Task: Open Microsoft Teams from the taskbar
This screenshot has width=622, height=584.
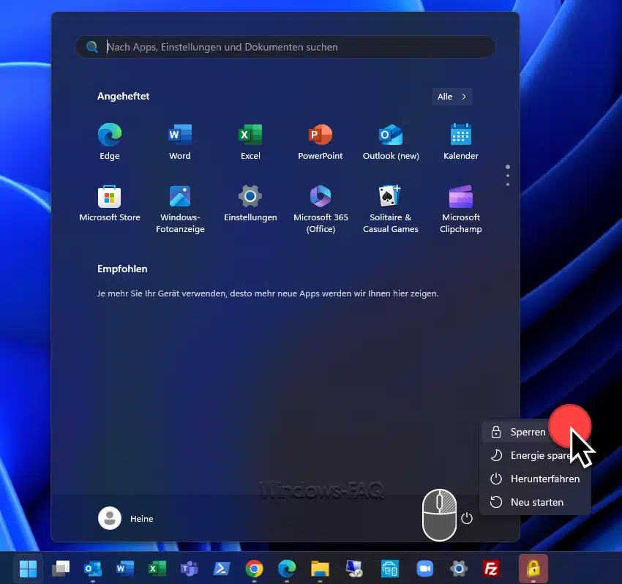Action: (x=190, y=569)
